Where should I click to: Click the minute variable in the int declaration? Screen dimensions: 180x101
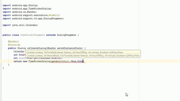click(x=23, y=58)
